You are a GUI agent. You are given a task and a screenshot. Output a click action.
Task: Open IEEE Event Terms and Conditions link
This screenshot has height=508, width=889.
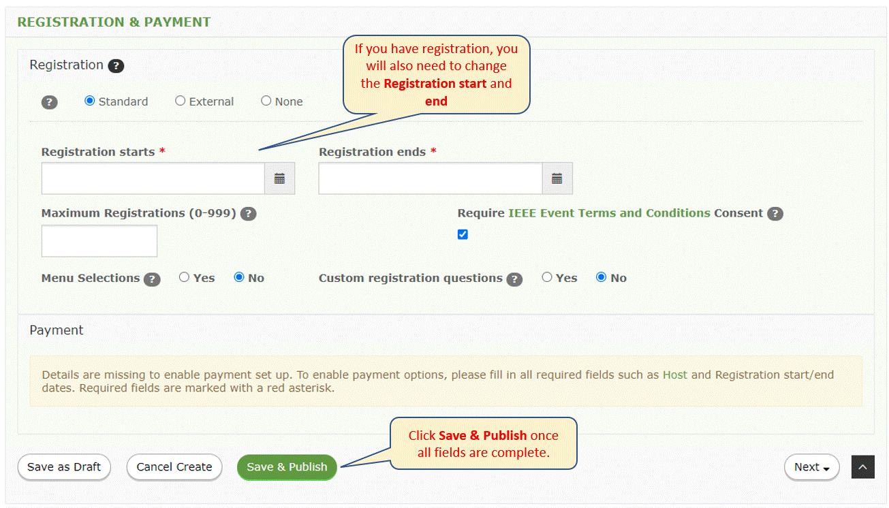609,213
